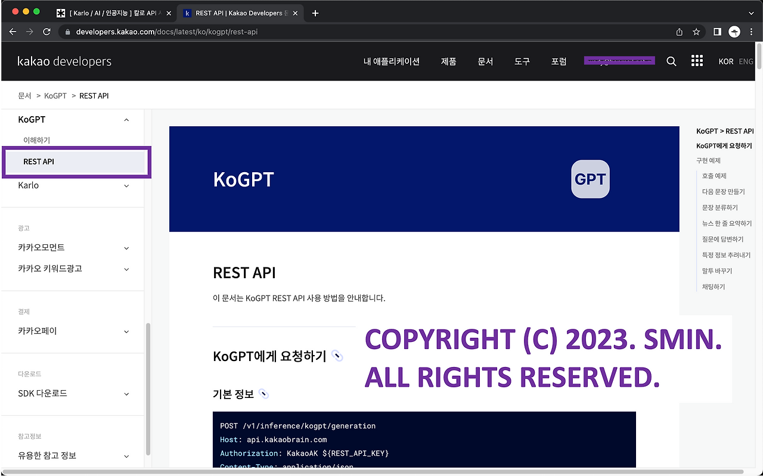Copy anchor link next to KoGPT에게 요청하기
The image size is (763, 476).
[337, 356]
